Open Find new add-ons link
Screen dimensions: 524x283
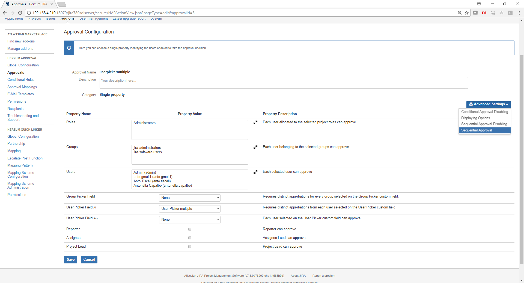click(x=21, y=41)
